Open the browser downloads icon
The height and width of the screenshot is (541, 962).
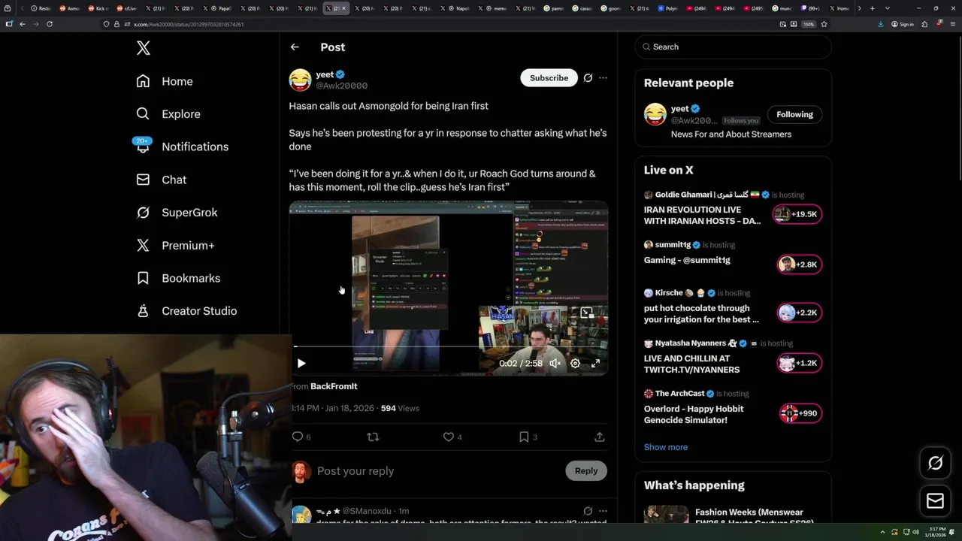(x=881, y=24)
